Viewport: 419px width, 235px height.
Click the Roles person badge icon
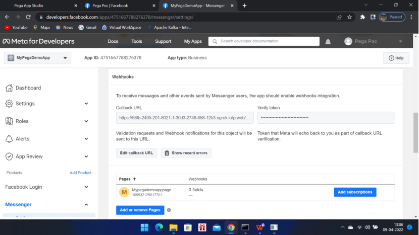[x=9, y=121]
